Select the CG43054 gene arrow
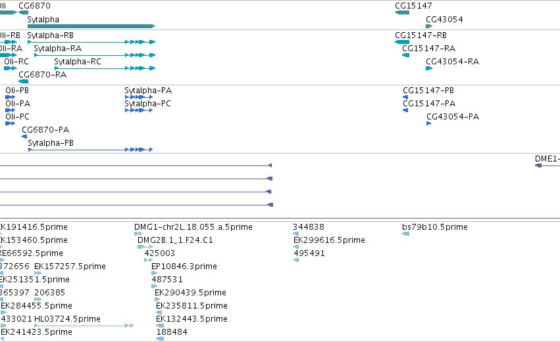Viewport: 560px width, 342px height. pos(429,26)
